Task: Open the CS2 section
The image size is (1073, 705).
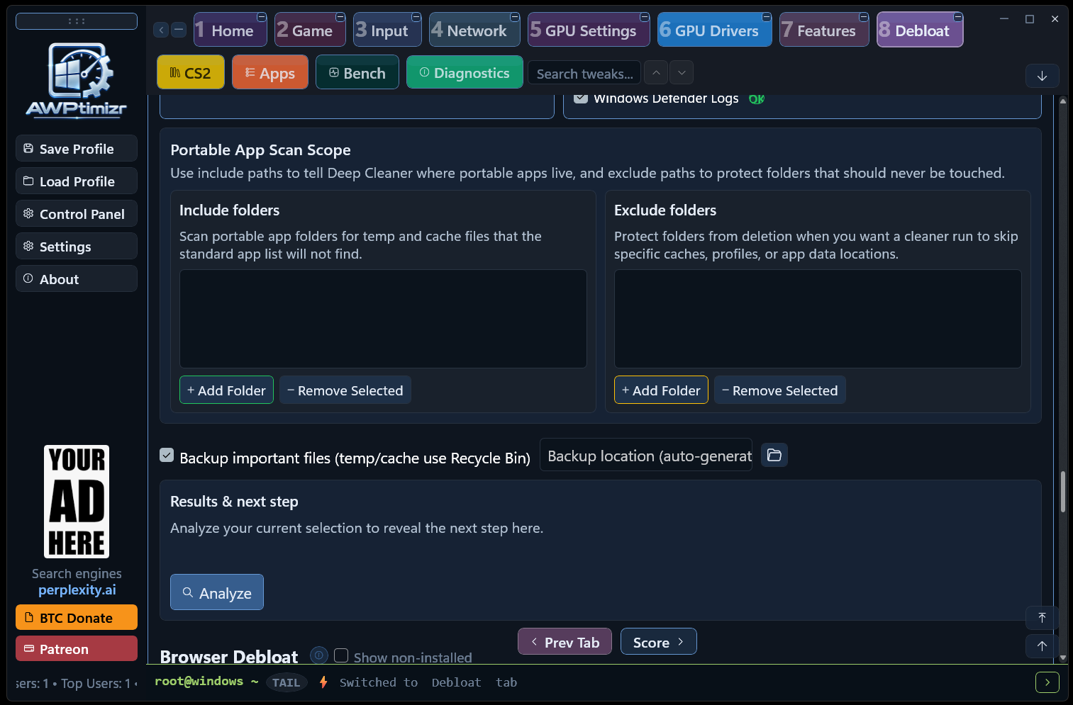Action: pyautogui.click(x=191, y=72)
